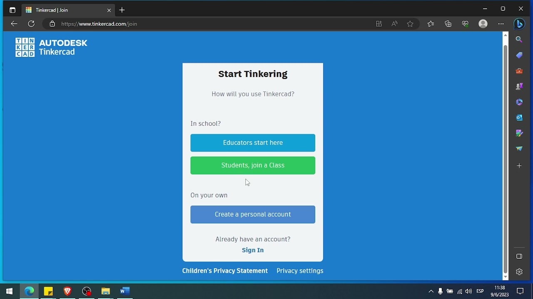This screenshot has height=299, width=533.
Task: Open the Sign In link
Action: point(253,250)
